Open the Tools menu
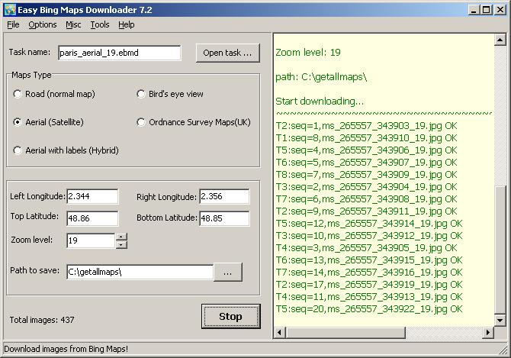The height and width of the screenshot is (358, 511). click(x=99, y=24)
